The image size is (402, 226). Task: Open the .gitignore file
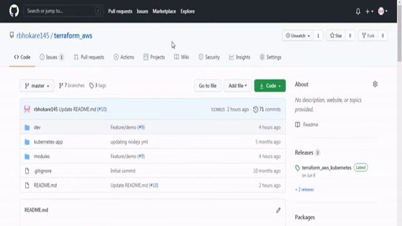point(43,171)
